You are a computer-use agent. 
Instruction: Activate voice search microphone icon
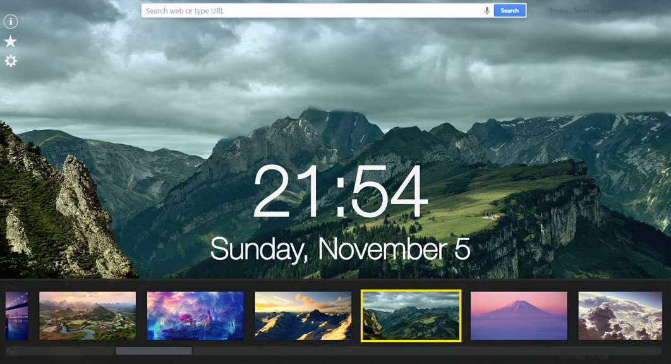click(487, 11)
